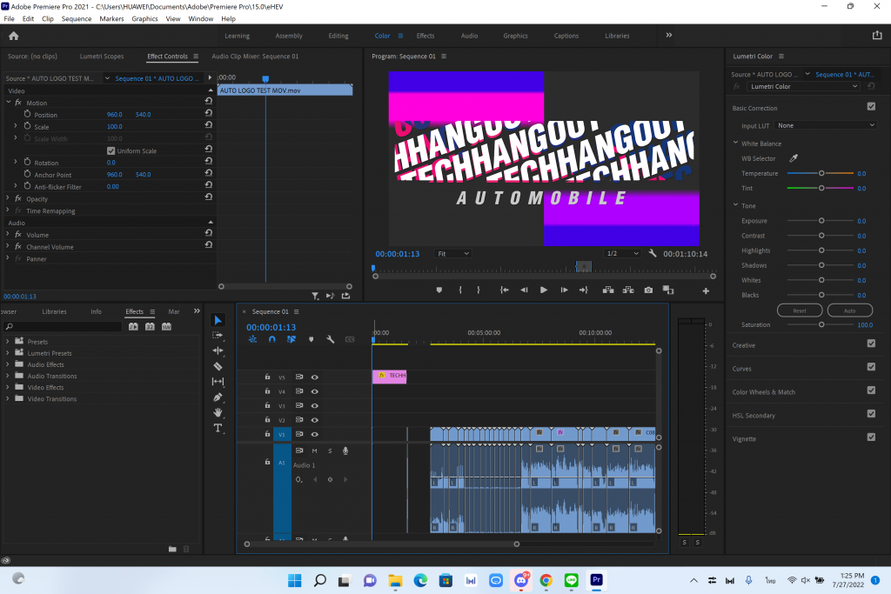Screen dimensions: 891x594
Task: Select the Ripple Edit tool
Action: click(x=218, y=351)
